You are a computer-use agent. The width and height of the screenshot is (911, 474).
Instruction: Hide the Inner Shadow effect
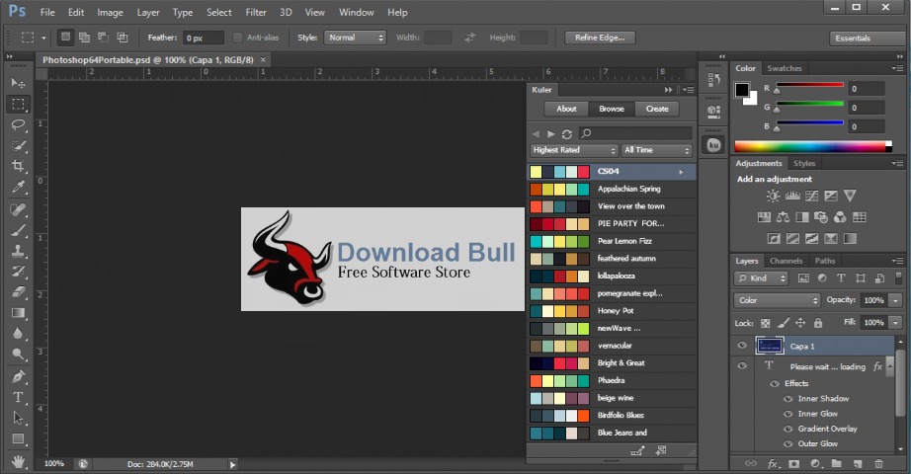pyautogui.click(x=788, y=399)
